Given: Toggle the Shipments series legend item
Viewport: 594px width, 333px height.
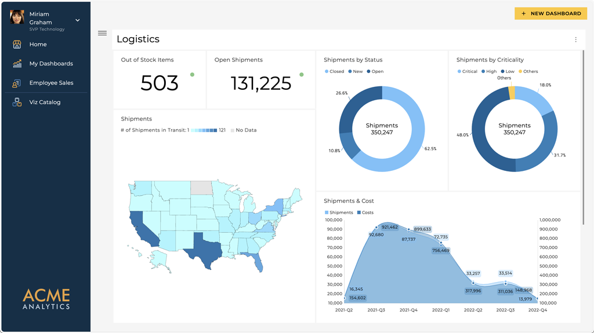Looking at the screenshot, I should click(x=338, y=213).
